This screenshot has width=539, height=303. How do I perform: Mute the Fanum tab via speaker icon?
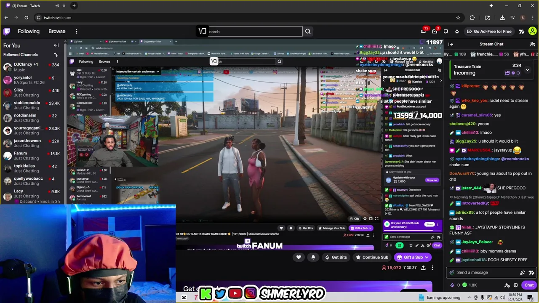[57, 5]
